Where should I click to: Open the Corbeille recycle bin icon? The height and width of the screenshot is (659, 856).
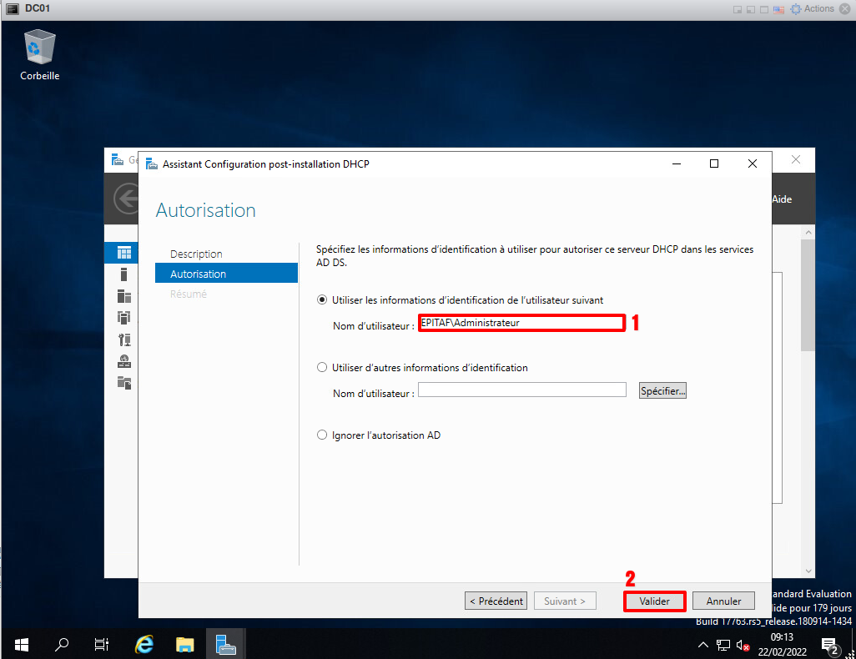coord(39,48)
